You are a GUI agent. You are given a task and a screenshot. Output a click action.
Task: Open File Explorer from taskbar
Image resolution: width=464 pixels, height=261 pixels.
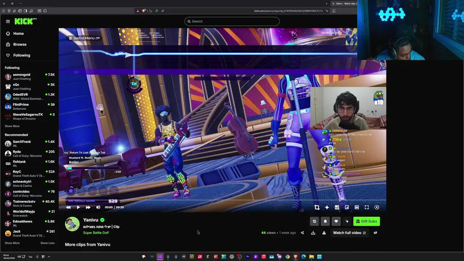[x=311, y=257]
